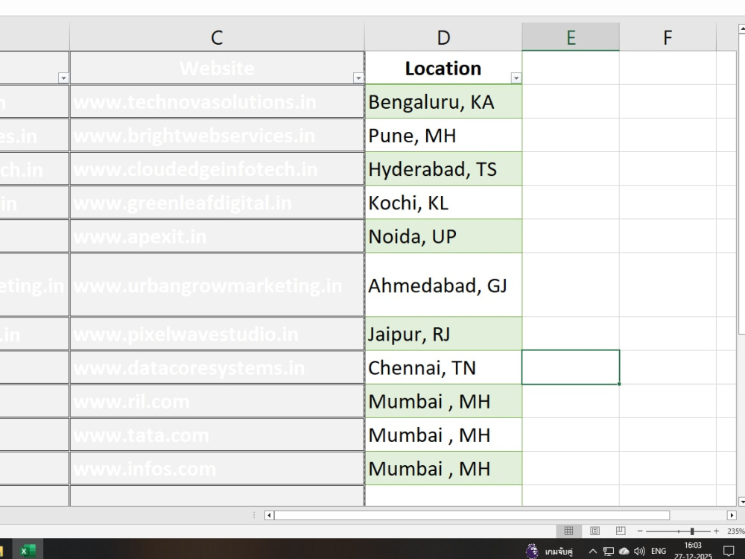This screenshot has width=745, height=559.
Task: Select cell www.tata.com
Action: (x=217, y=435)
